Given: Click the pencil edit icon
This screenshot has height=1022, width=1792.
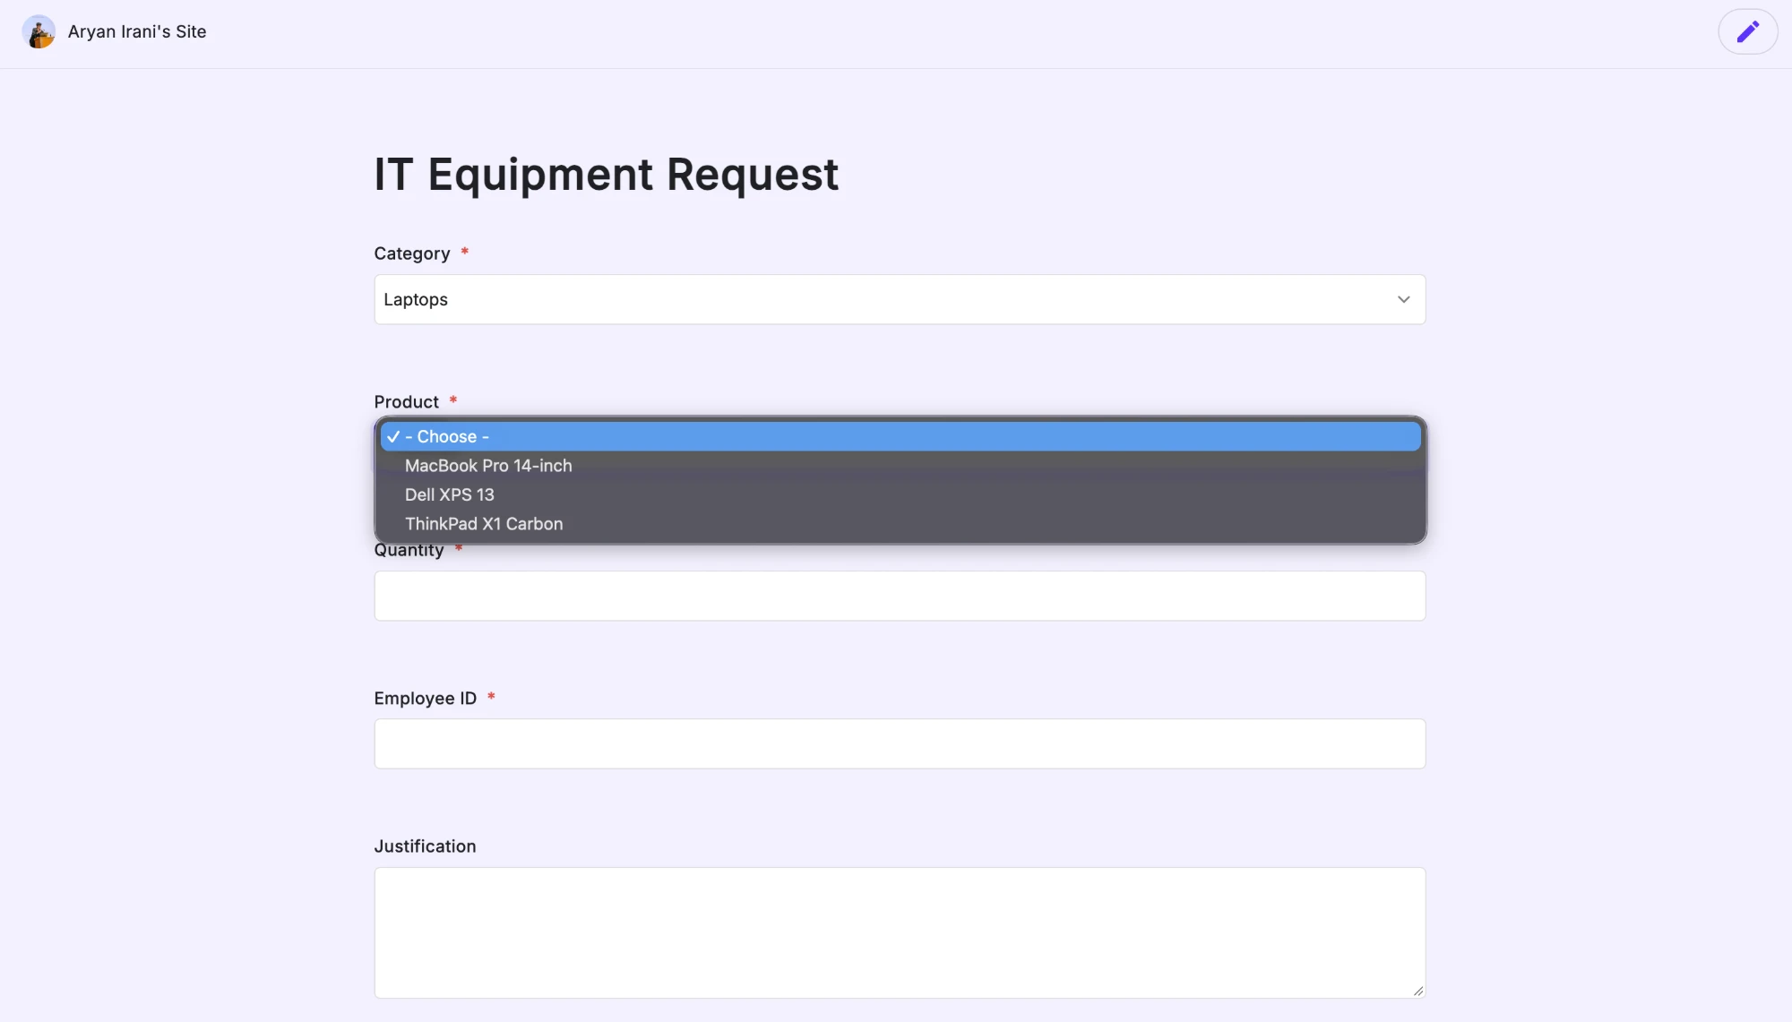Looking at the screenshot, I should coord(1747,32).
